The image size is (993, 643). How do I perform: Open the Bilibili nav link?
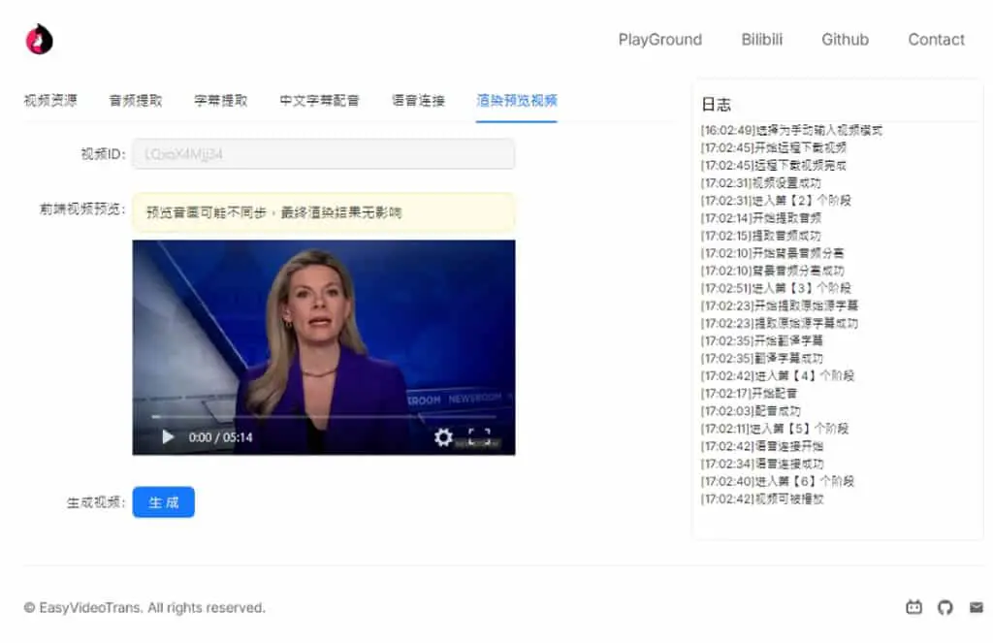click(x=762, y=39)
